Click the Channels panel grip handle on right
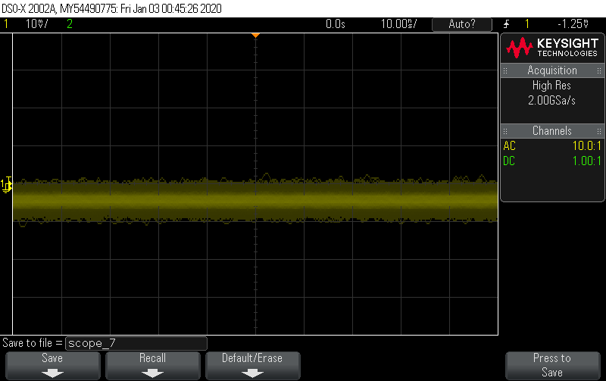 coord(598,131)
